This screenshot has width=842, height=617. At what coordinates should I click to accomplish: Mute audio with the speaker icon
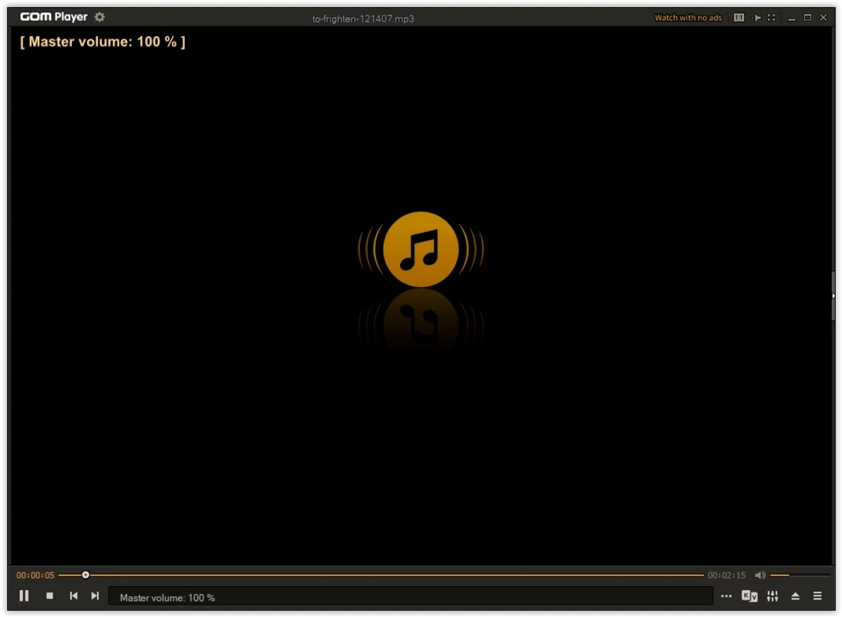759,575
